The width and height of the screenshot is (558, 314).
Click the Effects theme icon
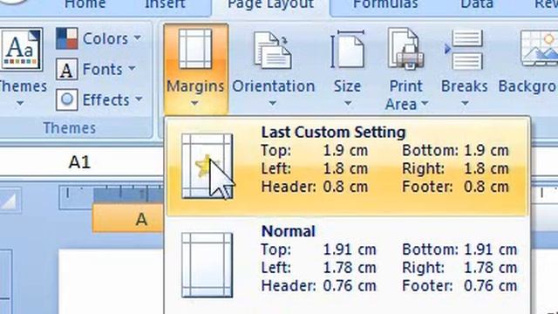coord(67,99)
